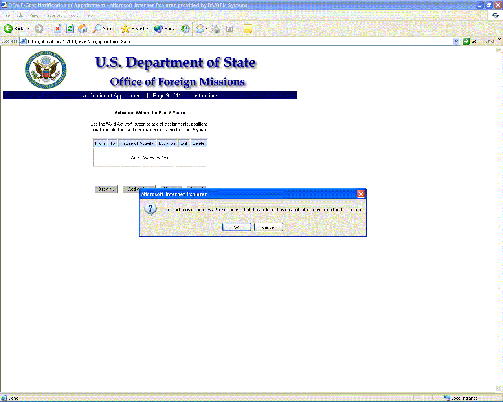Image resolution: width=503 pixels, height=402 pixels.
Task: Click the To column header
Action: (x=113, y=143)
